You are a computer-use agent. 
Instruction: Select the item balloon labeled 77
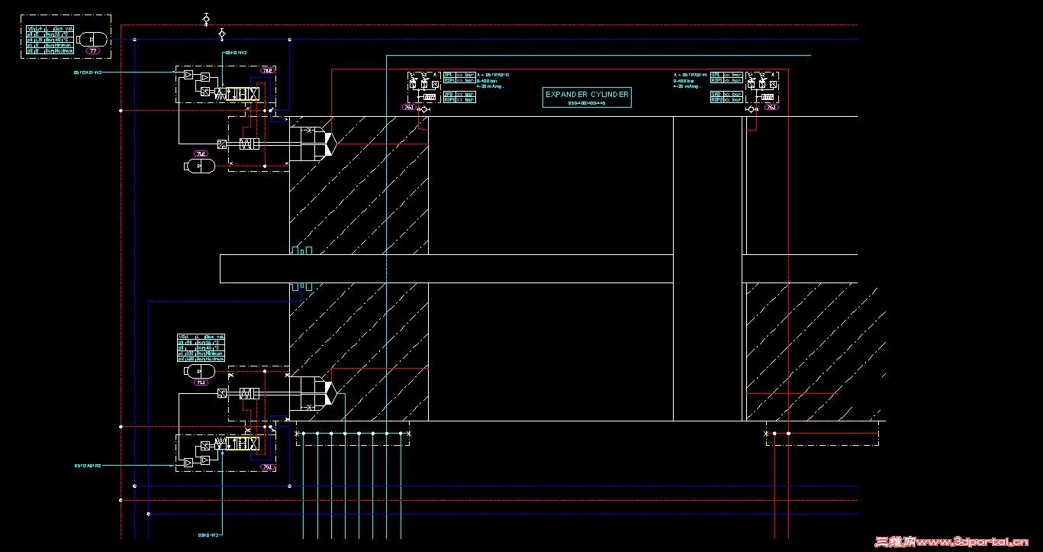pos(94,51)
